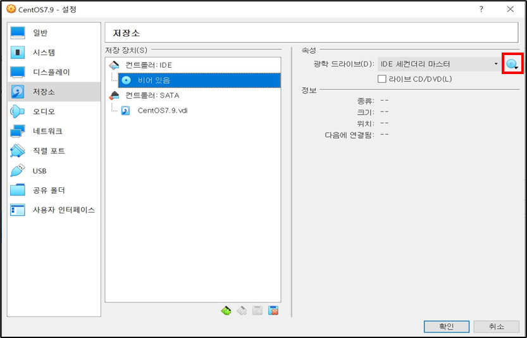The height and width of the screenshot is (338, 527).
Task: Click the CentOS7.9 window title icon
Action: [x=11, y=9]
